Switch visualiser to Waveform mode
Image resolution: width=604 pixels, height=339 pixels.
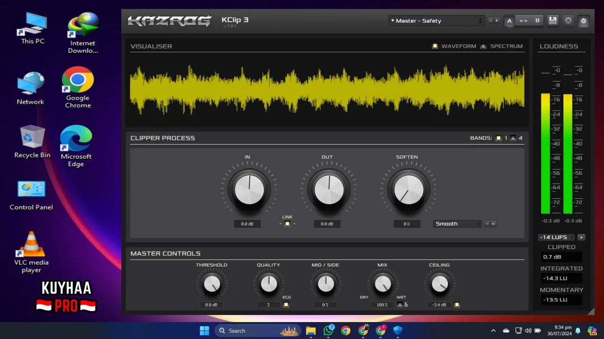(435, 46)
